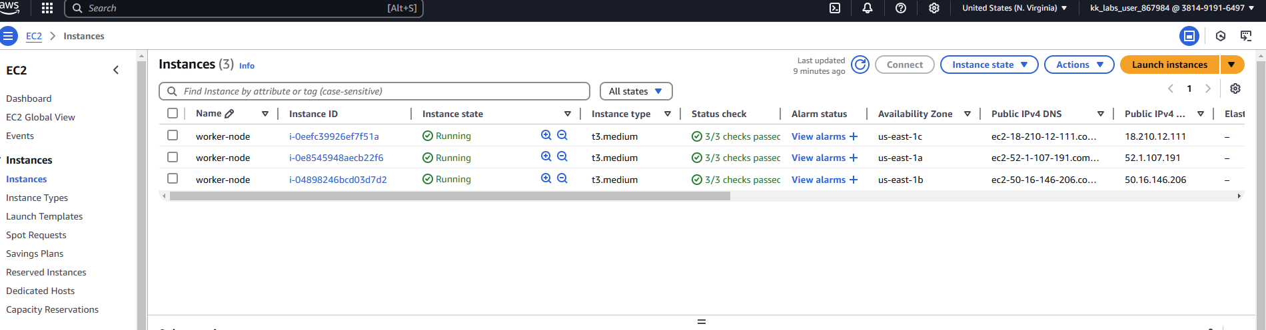Open the Instance state dropdown
The width and height of the screenshot is (1266, 330).
989,65
